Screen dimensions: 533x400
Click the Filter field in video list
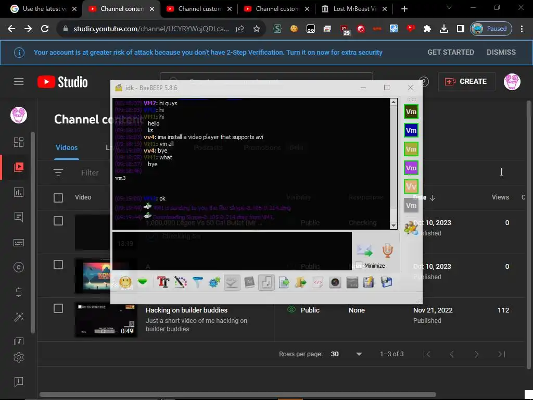point(90,173)
